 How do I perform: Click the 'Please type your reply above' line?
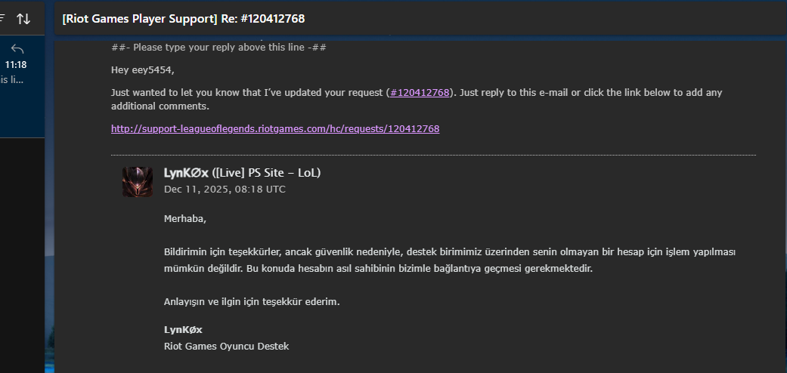pos(218,48)
